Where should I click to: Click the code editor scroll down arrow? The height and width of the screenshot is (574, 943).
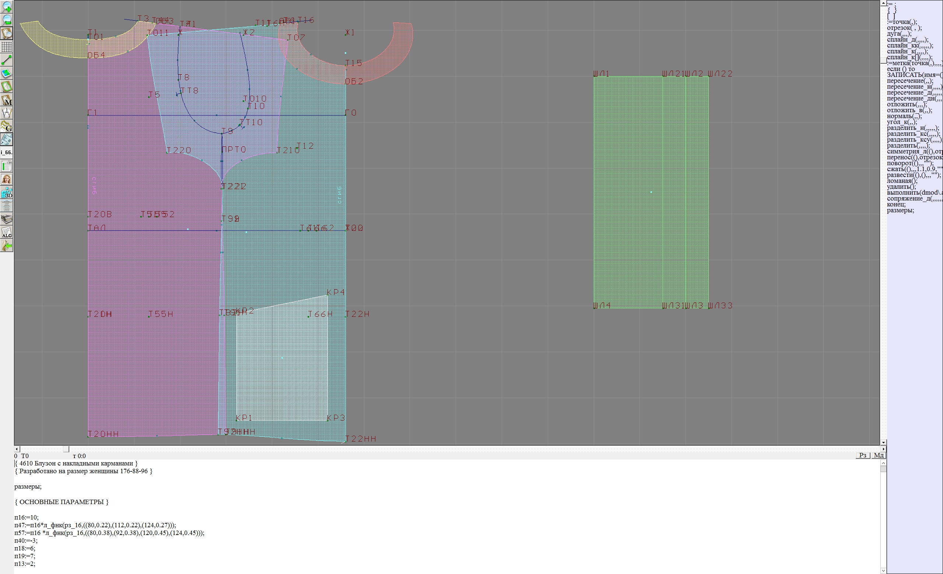click(883, 571)
